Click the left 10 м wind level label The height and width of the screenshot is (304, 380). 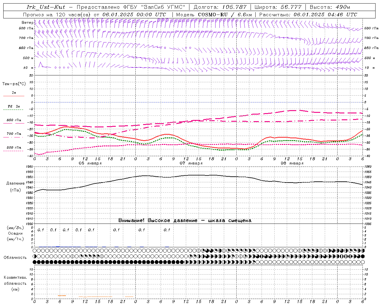[x=28, y=68]
